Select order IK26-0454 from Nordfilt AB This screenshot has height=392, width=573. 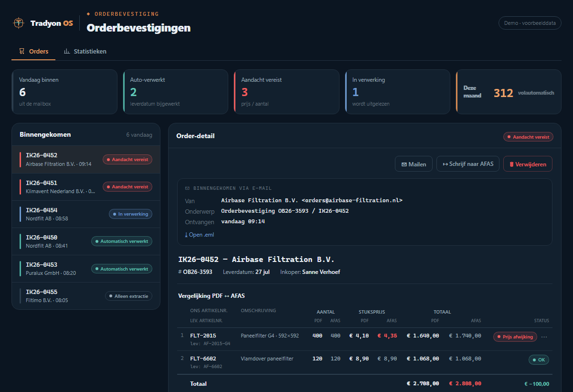coord(86,214)
